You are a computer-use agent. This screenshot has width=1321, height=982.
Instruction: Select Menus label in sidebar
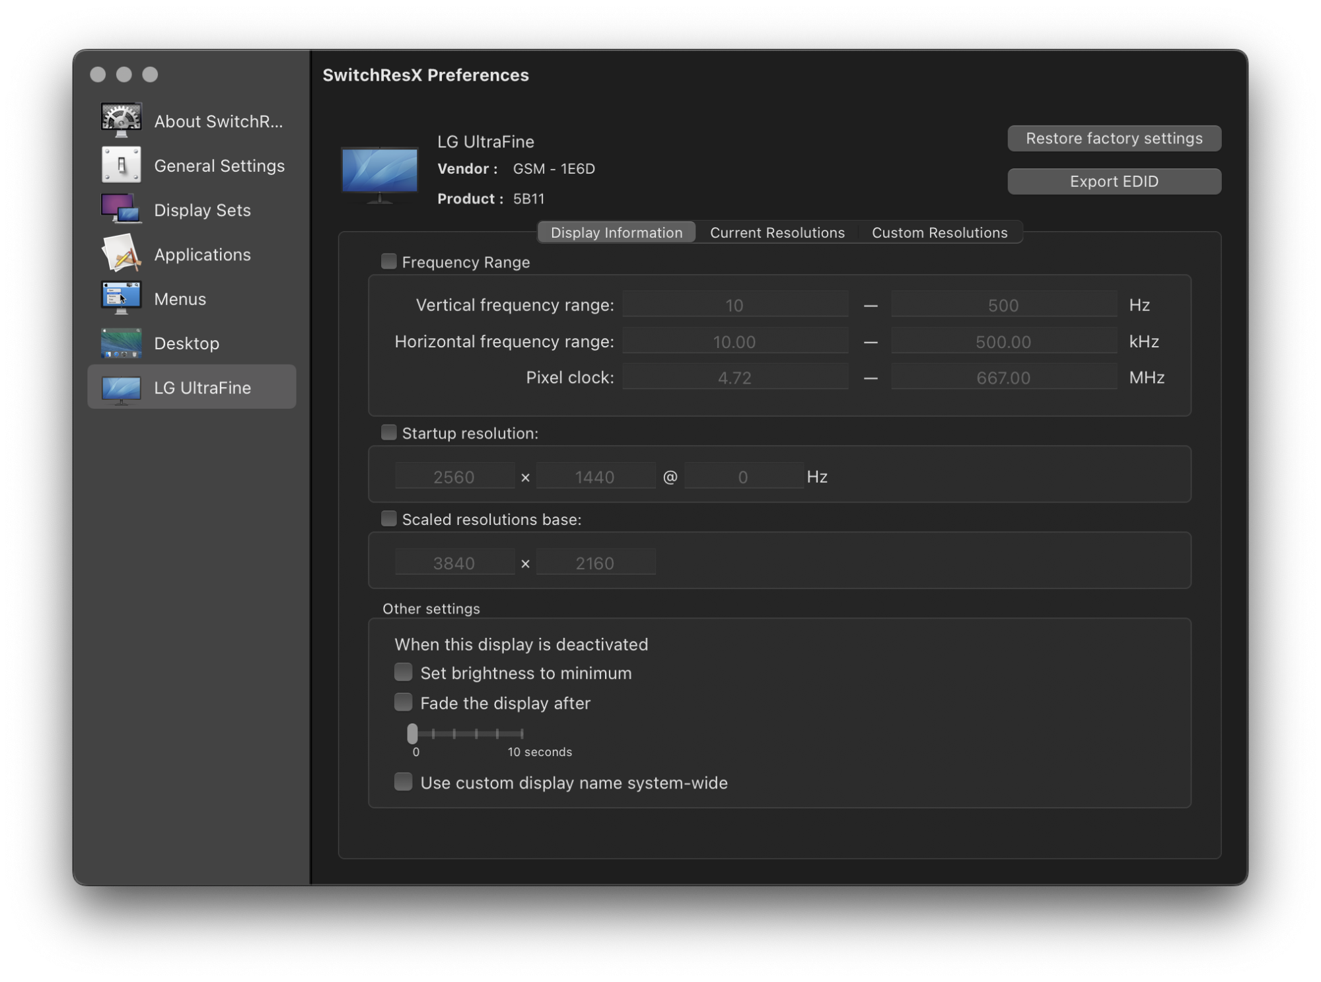[180, 298]
